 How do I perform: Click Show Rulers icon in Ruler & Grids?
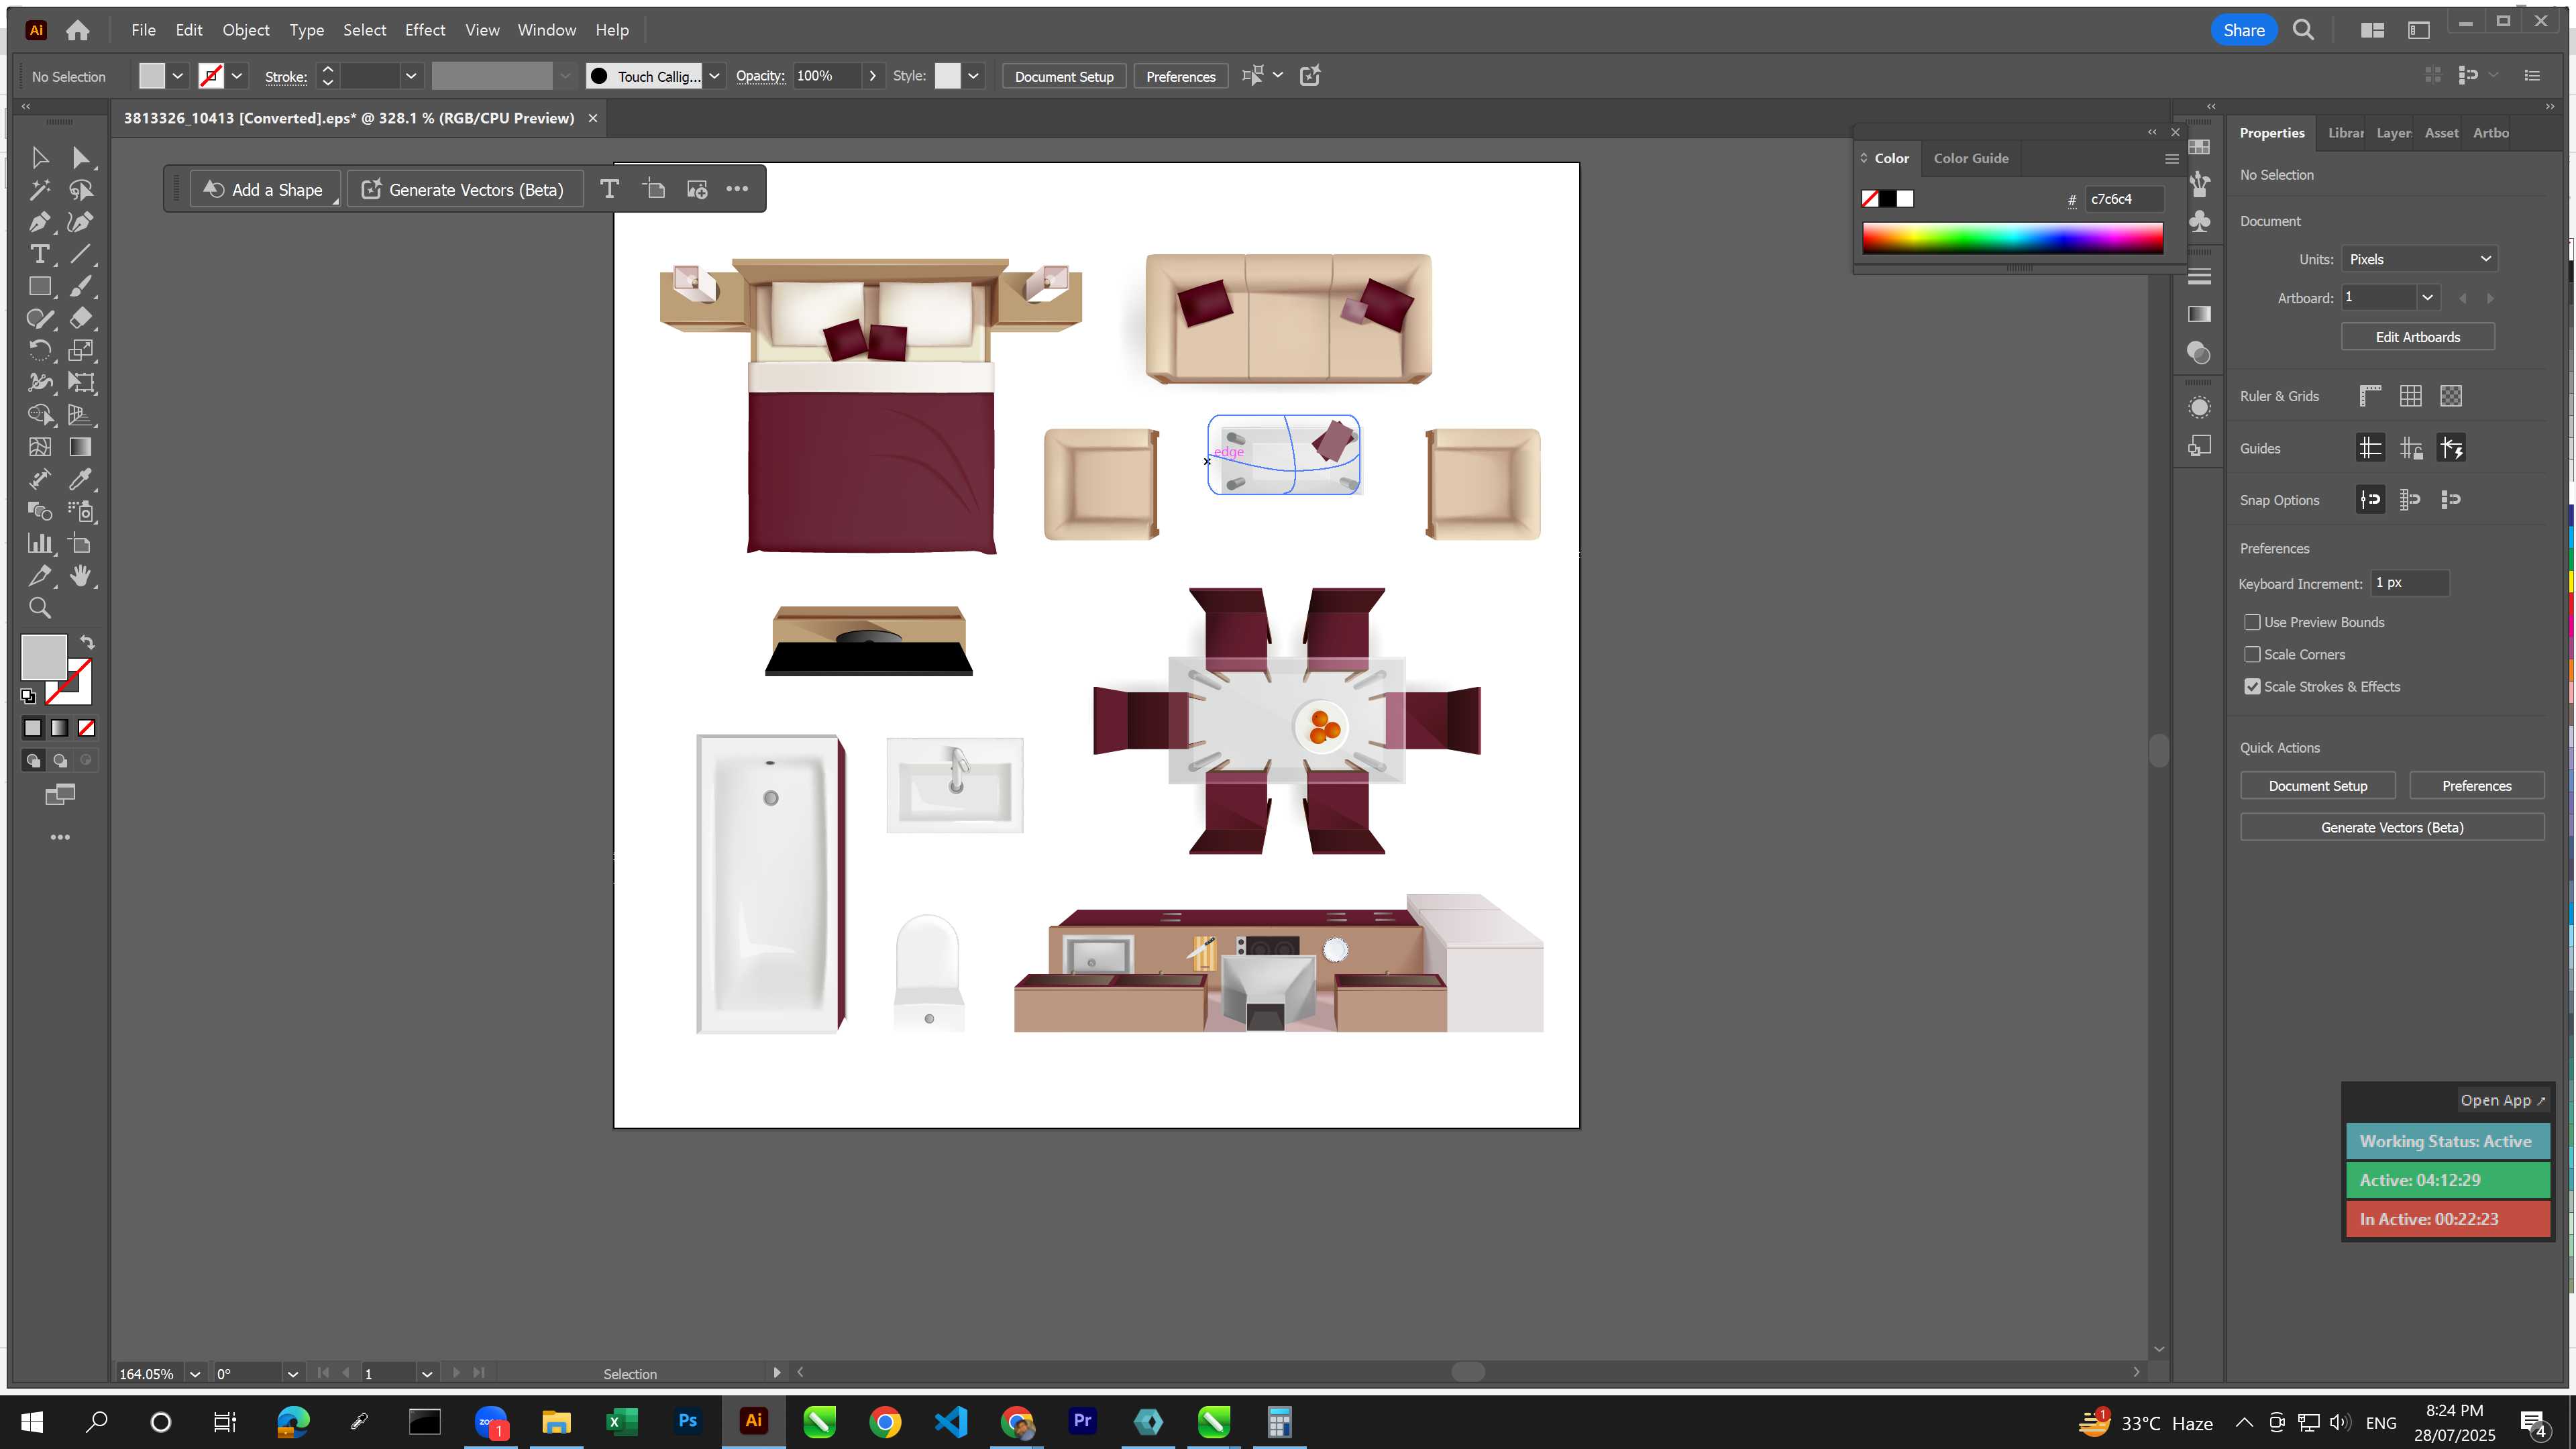point(2370,396)
